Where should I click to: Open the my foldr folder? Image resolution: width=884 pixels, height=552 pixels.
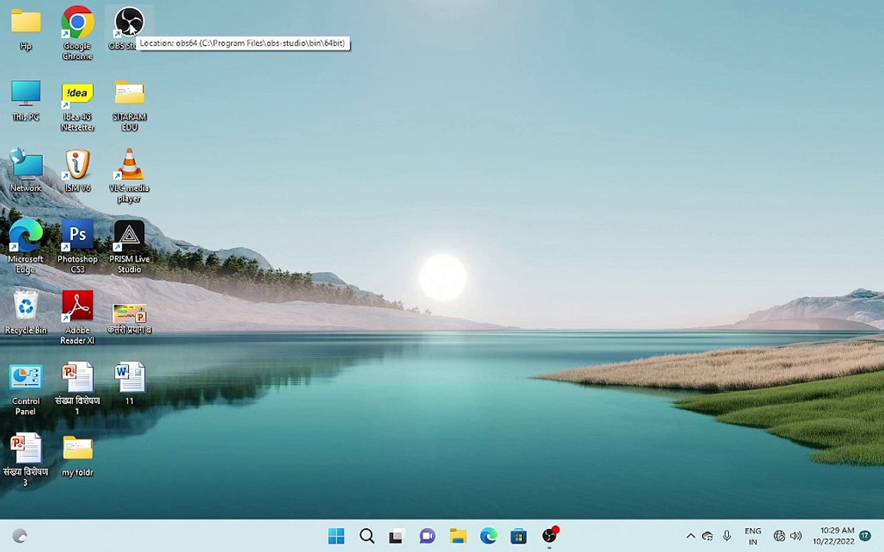78,449
